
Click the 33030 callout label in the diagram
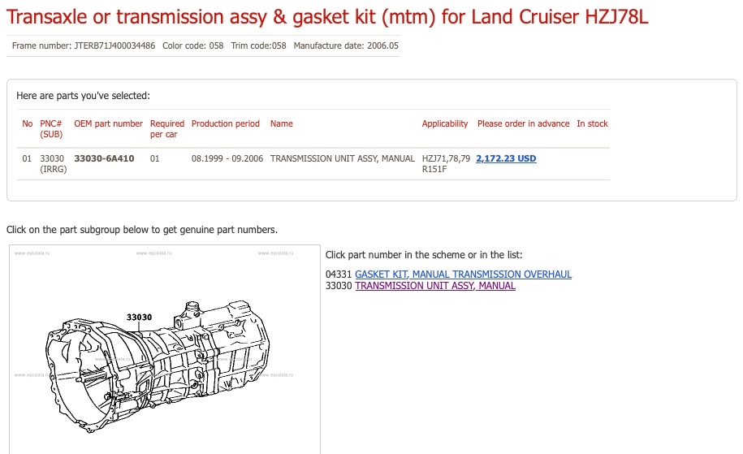click(x=139, y=317)
